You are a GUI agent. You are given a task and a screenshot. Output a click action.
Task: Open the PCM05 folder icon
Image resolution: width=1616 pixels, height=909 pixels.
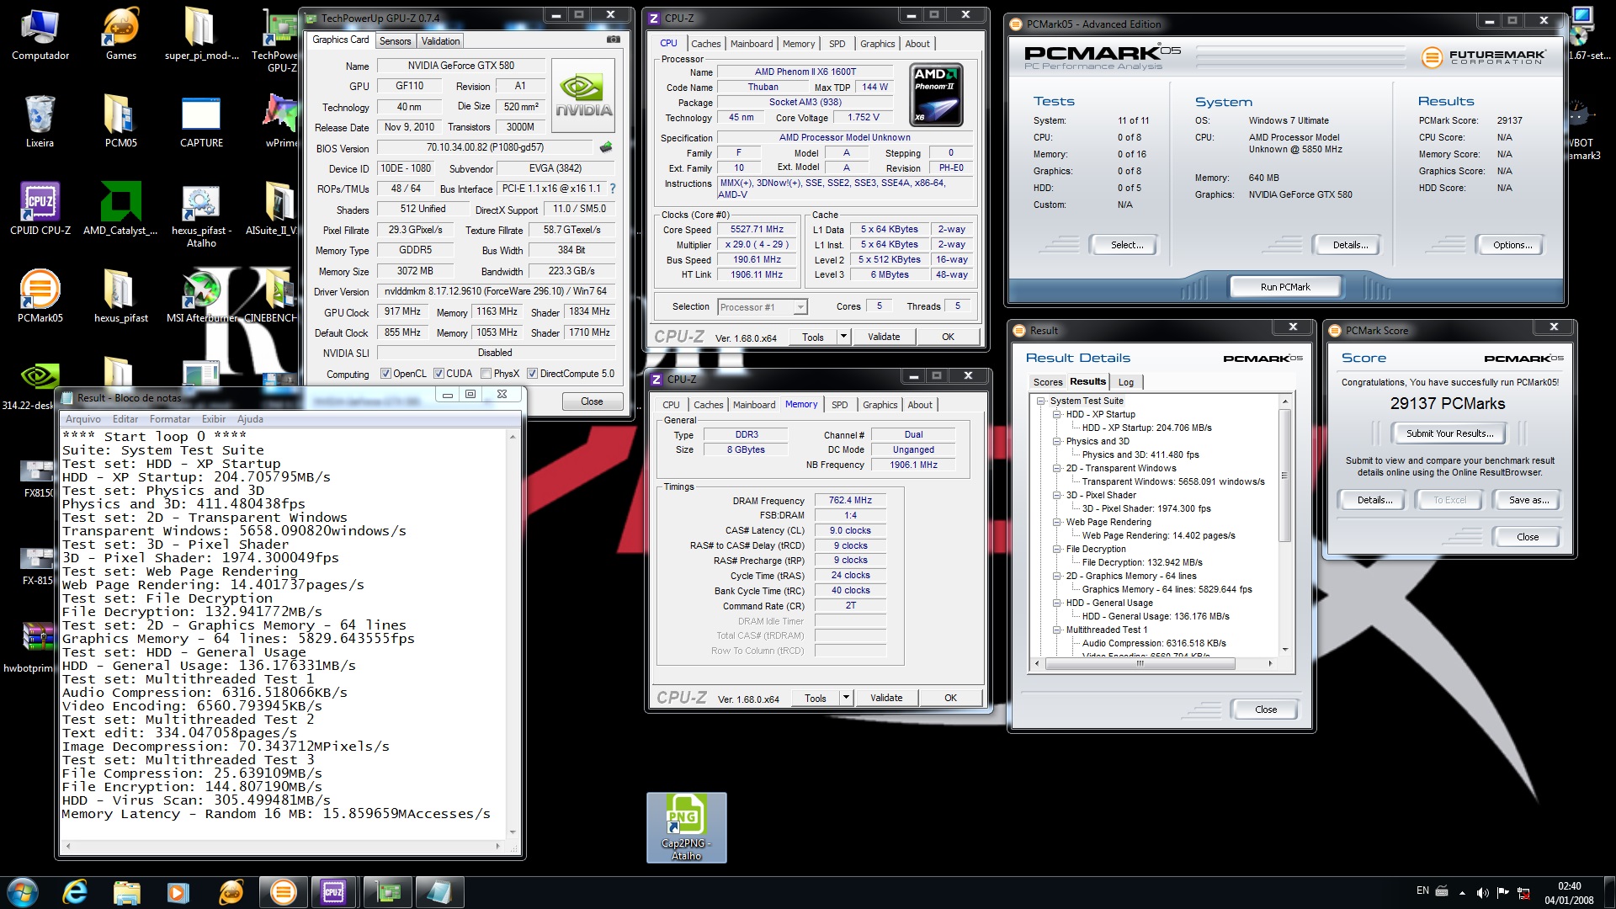[120, 122]
